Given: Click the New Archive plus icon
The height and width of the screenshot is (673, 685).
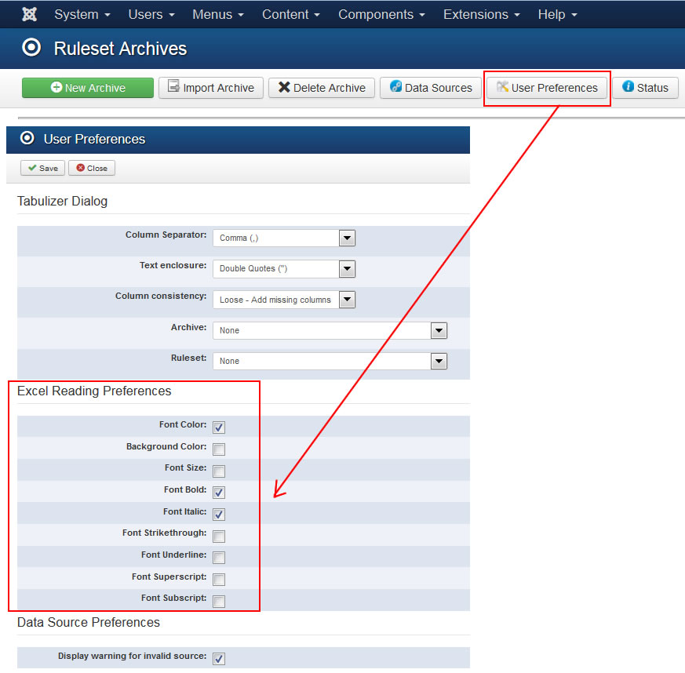Looking at the screenshot, I should click(56, 88).
